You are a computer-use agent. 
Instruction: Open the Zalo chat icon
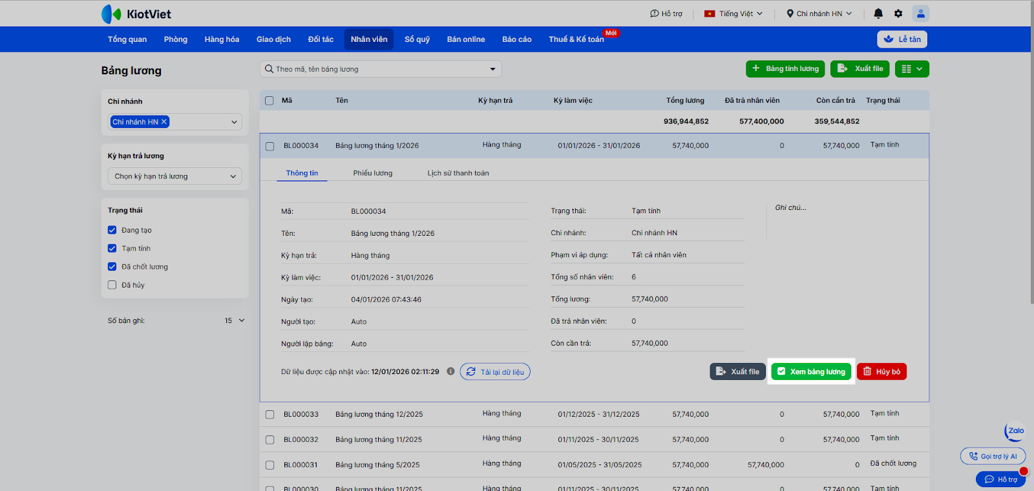point(1015,431)
